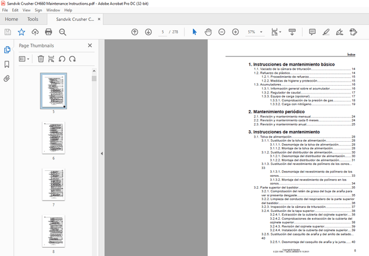Image resolution: width=369 pixels, height=256 pixels.
Task: Select page 6 thumbnail
Action: tap(54, 138)
